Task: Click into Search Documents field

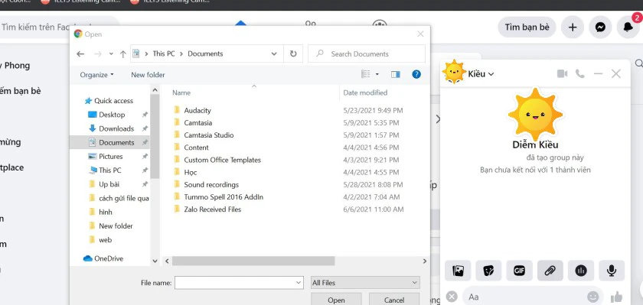Action: (367, 54)
